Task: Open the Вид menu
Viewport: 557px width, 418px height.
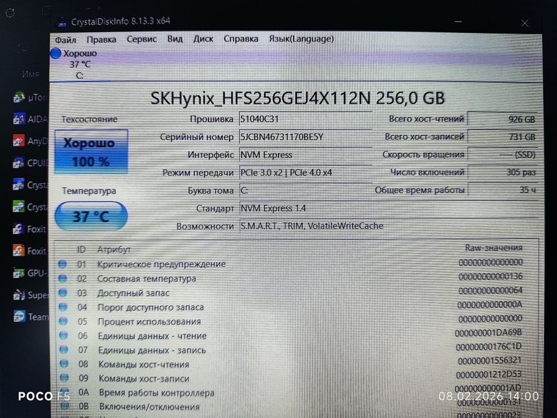Action: pos(175,39)
